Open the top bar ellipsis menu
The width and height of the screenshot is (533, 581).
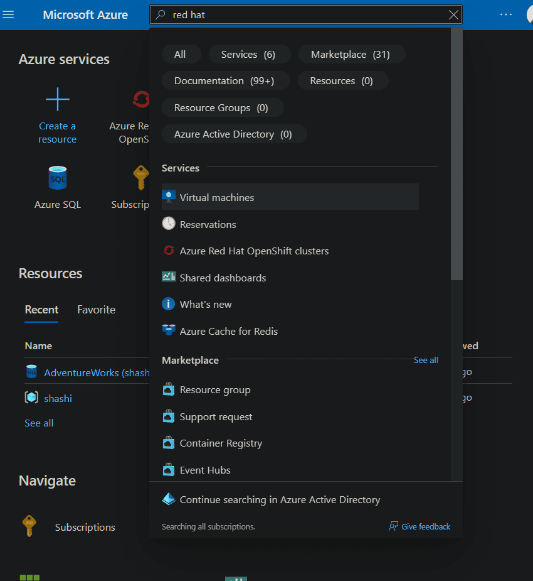[505, 14]
